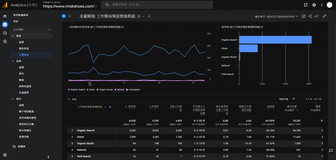Viewport: 336px width, 160px height.
Task: Click Organic Social row in table
Action: 195,143
